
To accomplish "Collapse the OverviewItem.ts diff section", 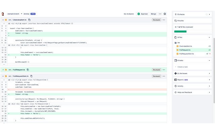I will point(3,20).
